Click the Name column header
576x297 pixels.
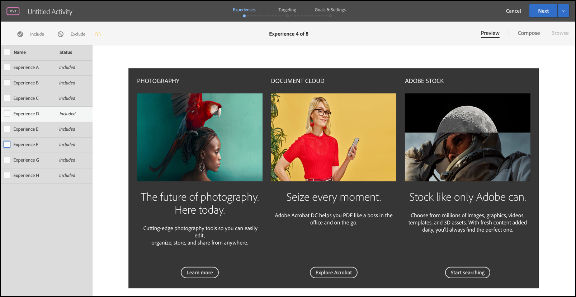click(x=20, y=52)
